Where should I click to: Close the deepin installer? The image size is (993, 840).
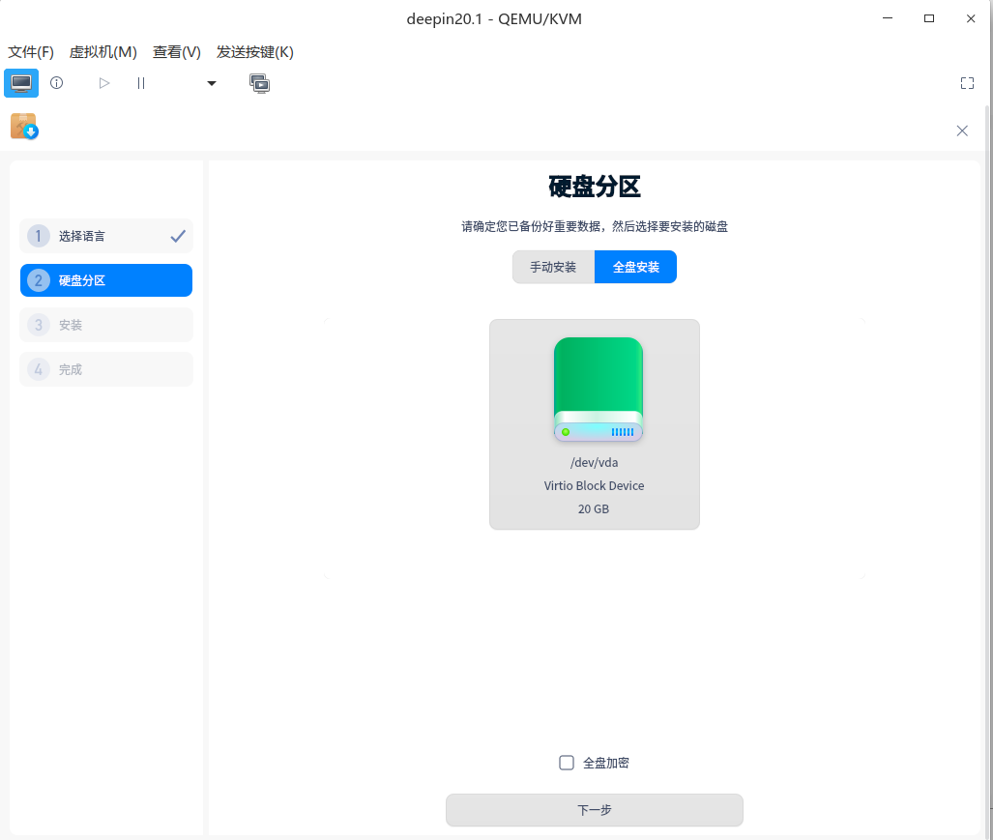pyautogui.click(x=962, y=130)
